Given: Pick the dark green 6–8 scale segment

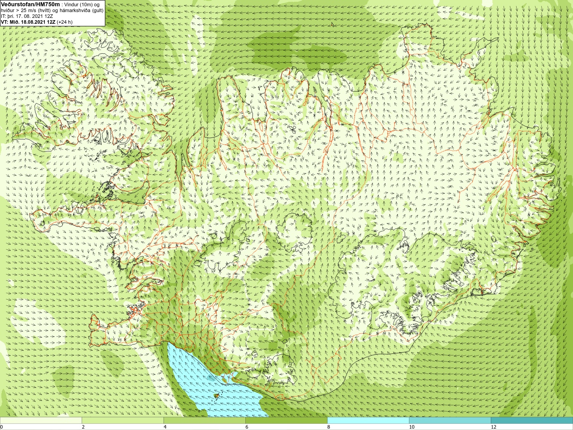Looking at the screenshot, I should click(286, 421).
